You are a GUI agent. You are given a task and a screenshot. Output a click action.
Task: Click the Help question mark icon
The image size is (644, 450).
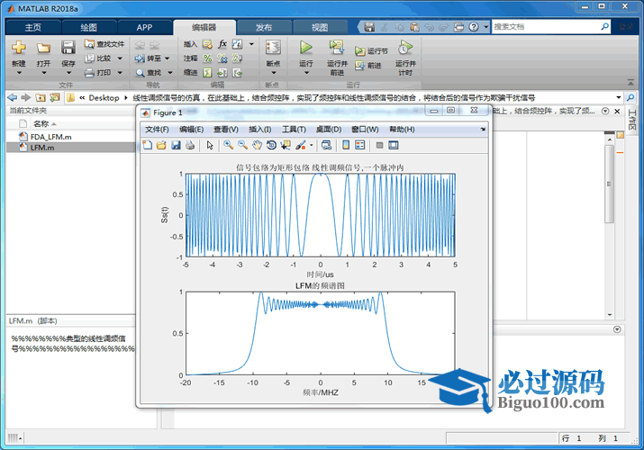[473, 27]
